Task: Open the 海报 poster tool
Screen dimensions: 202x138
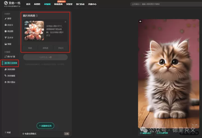Action: pyautogui.click(x=9, y=44)
